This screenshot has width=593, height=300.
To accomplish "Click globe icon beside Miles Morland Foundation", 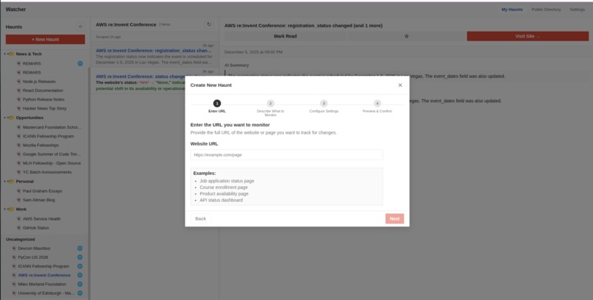I will click(x=79, y=284).
